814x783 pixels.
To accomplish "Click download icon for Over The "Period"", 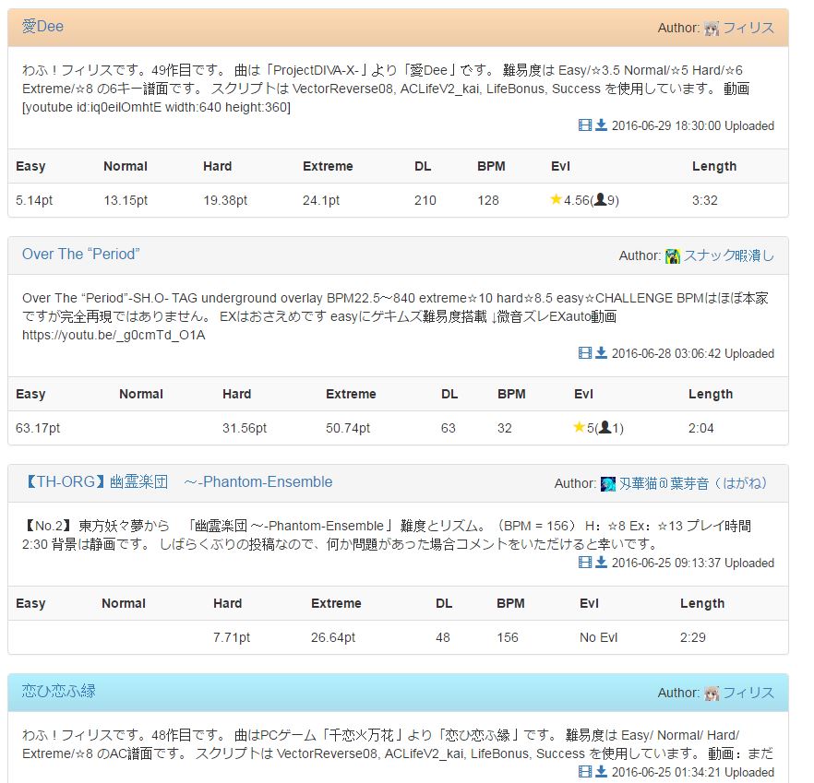I will pos(601,353).
